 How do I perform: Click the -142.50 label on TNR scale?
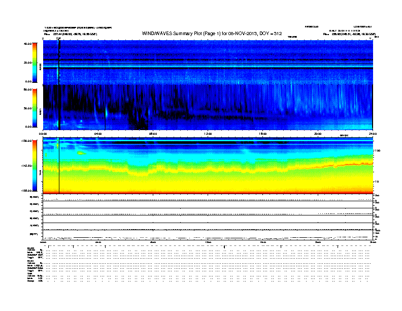25,166
